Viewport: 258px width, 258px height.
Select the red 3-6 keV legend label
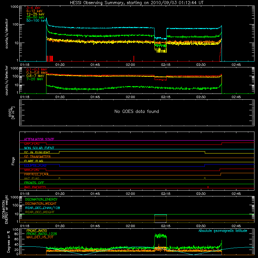pyautogui.click(x=34, y=8)
